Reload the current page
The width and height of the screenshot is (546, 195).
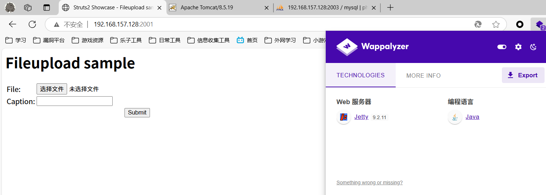tap(32, 24)
